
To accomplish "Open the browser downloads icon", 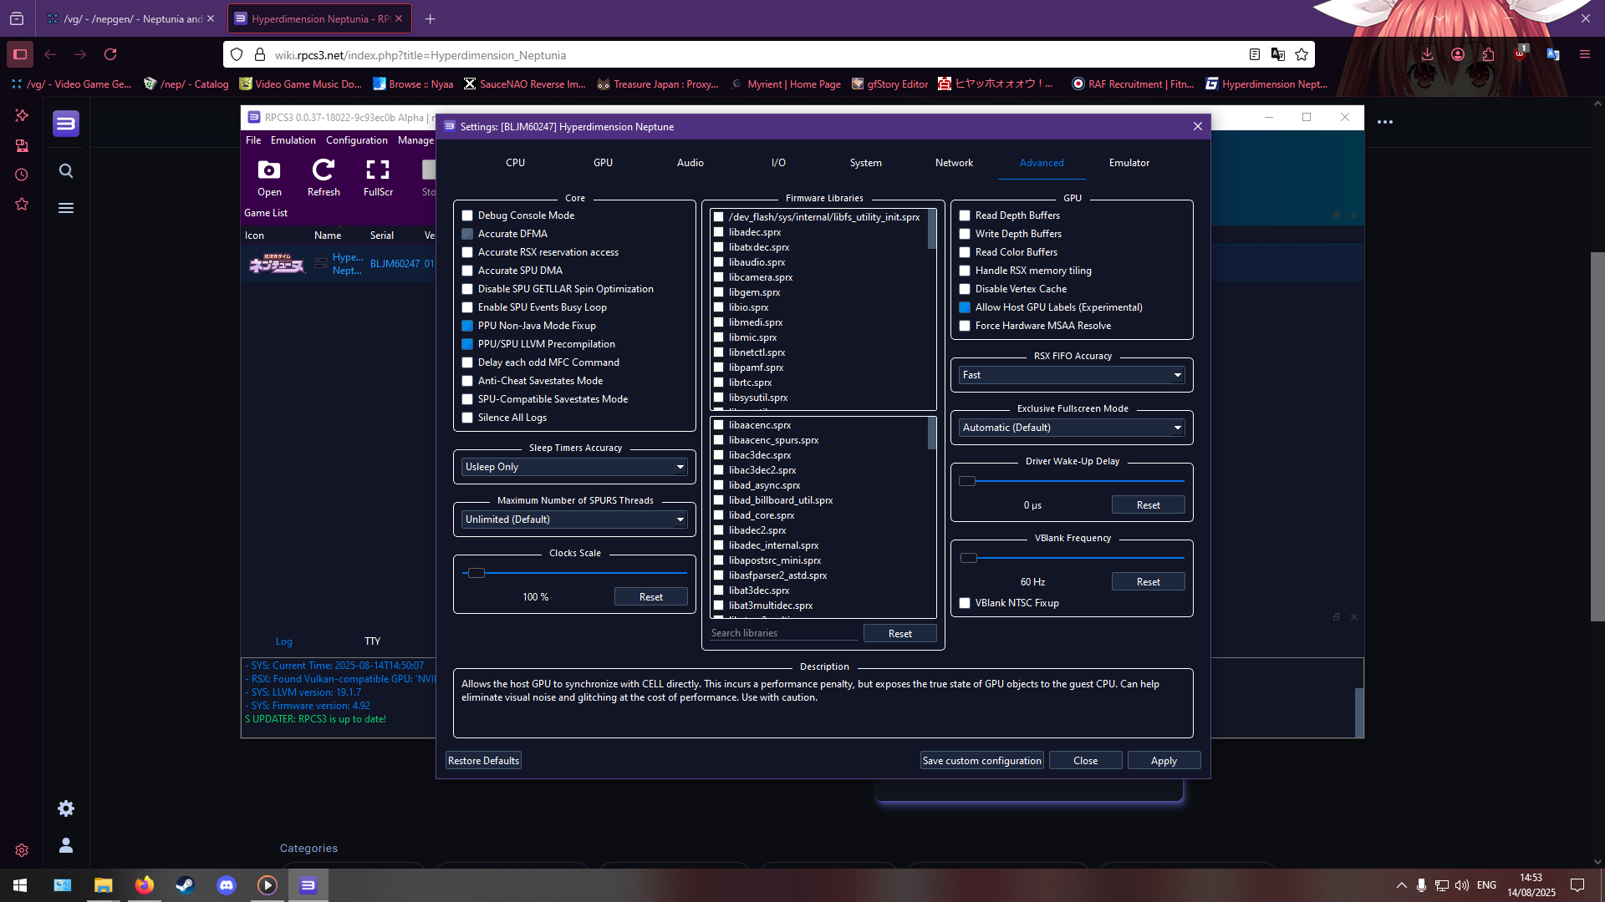I will point(1427,54).
